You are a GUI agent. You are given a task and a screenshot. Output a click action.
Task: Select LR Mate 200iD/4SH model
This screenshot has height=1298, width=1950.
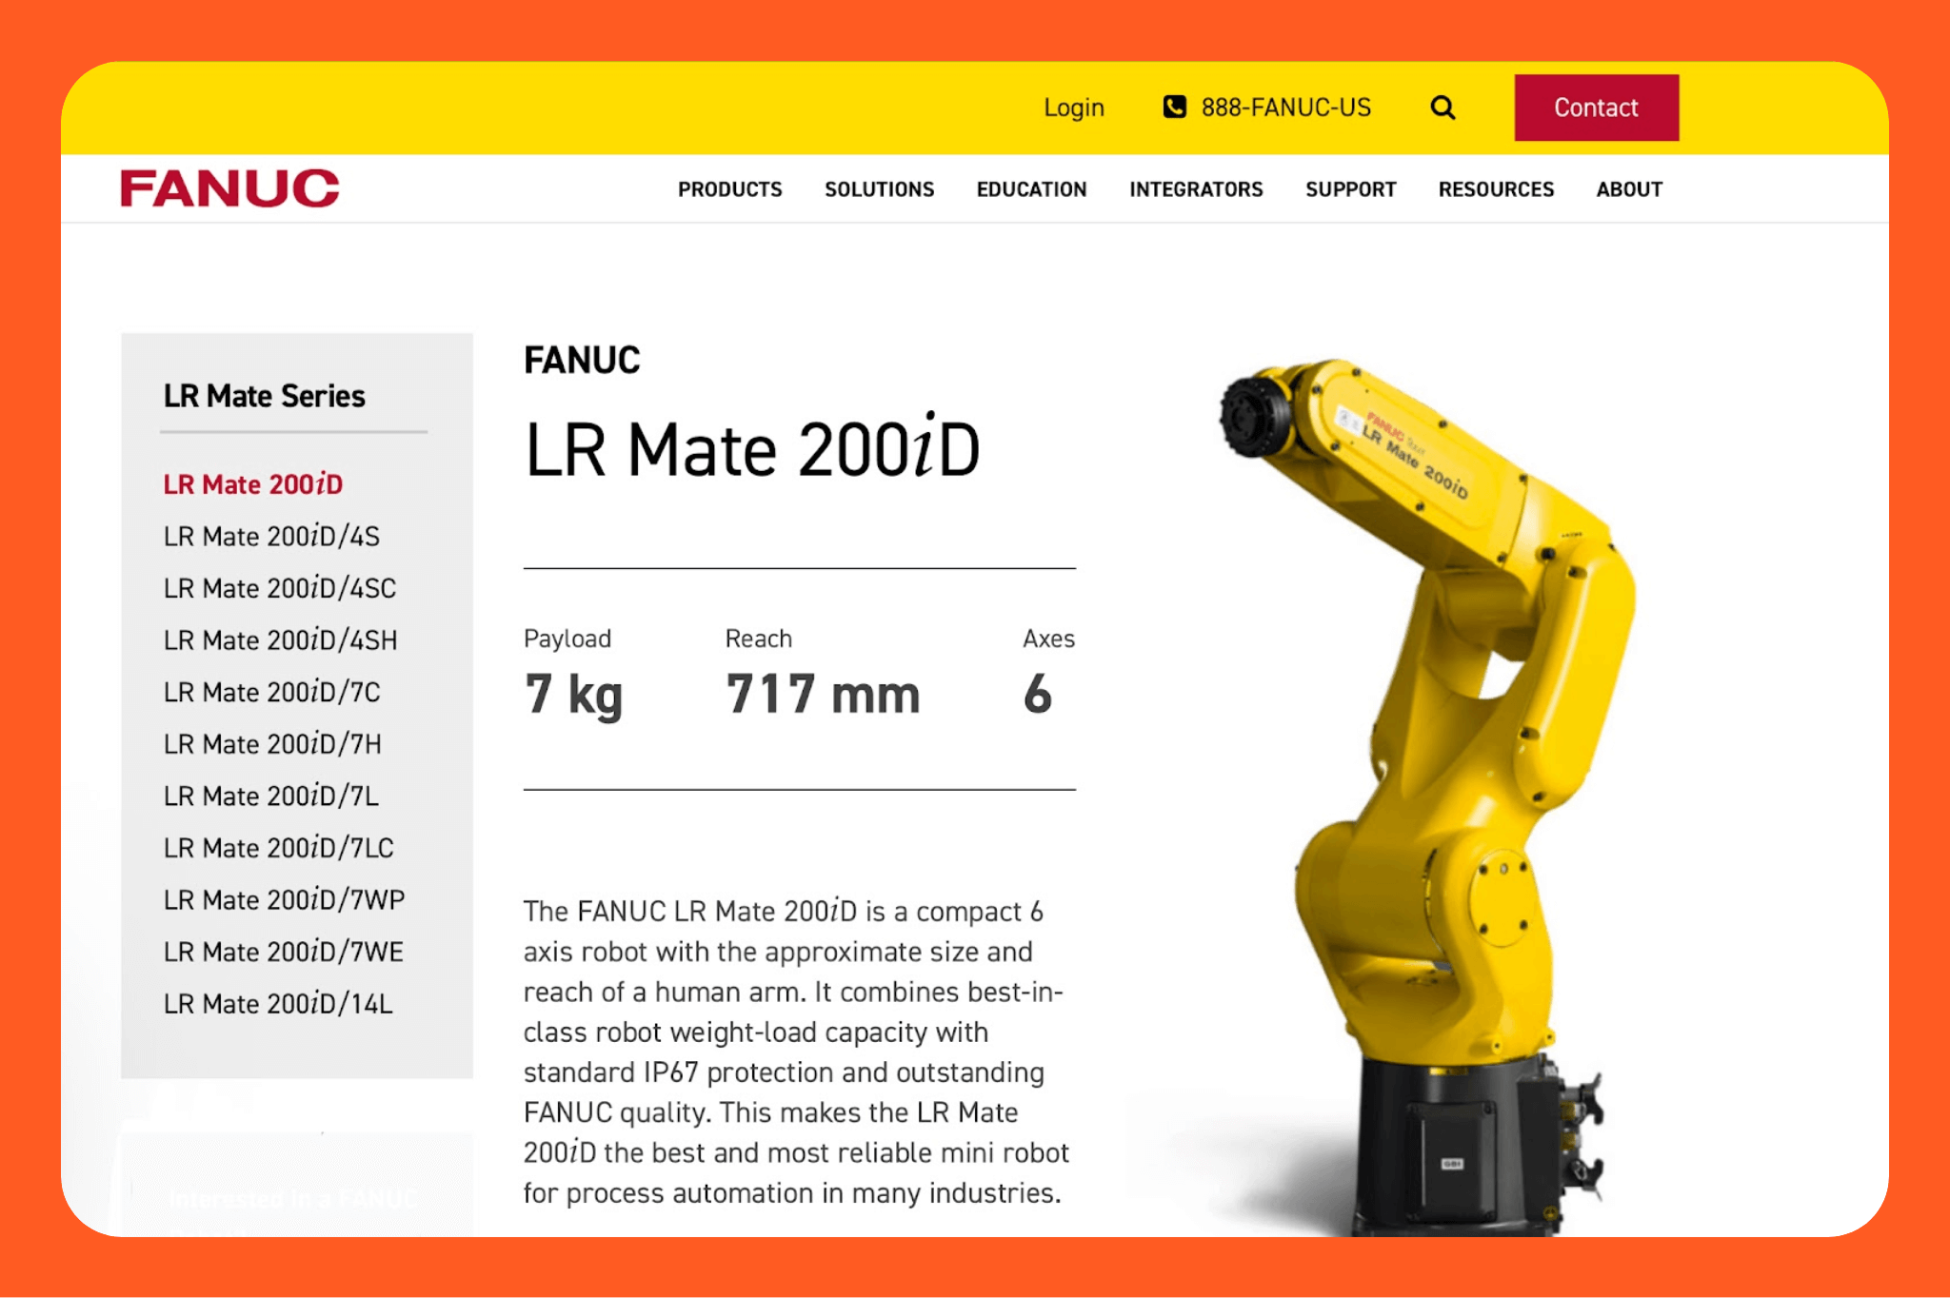click(x=281, y=640)
